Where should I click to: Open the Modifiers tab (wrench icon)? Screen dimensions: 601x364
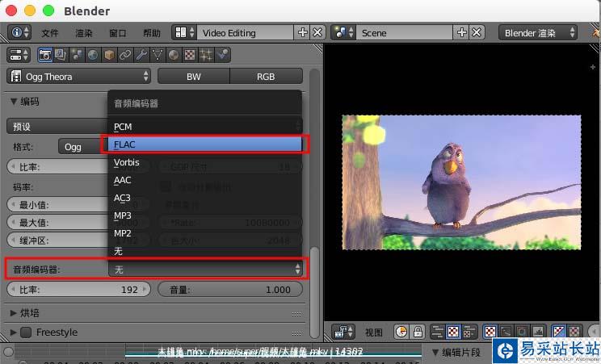coord(141,55)
